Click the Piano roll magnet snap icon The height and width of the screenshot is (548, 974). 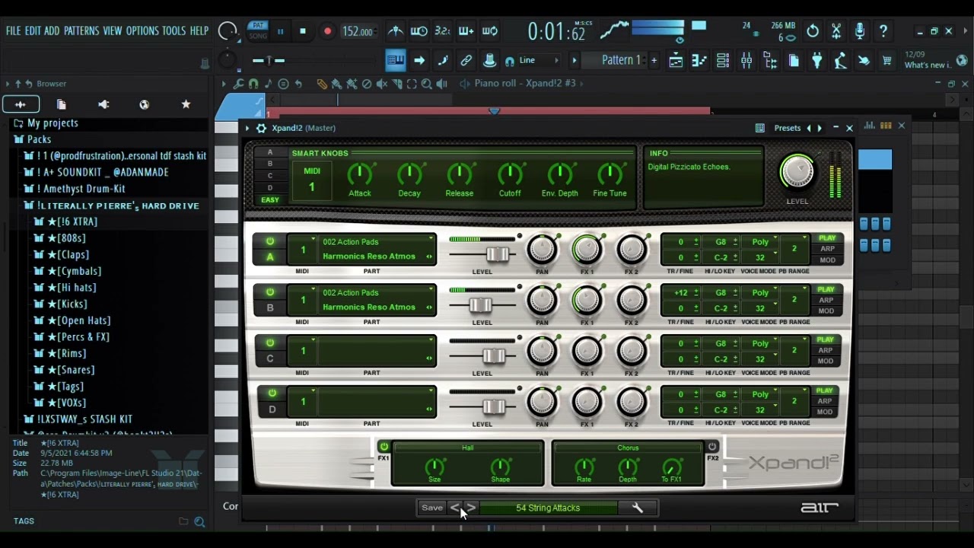[x=253, y=84]
